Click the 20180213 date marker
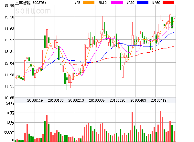This screenshot has width=194, height=142. pos(76,100)
